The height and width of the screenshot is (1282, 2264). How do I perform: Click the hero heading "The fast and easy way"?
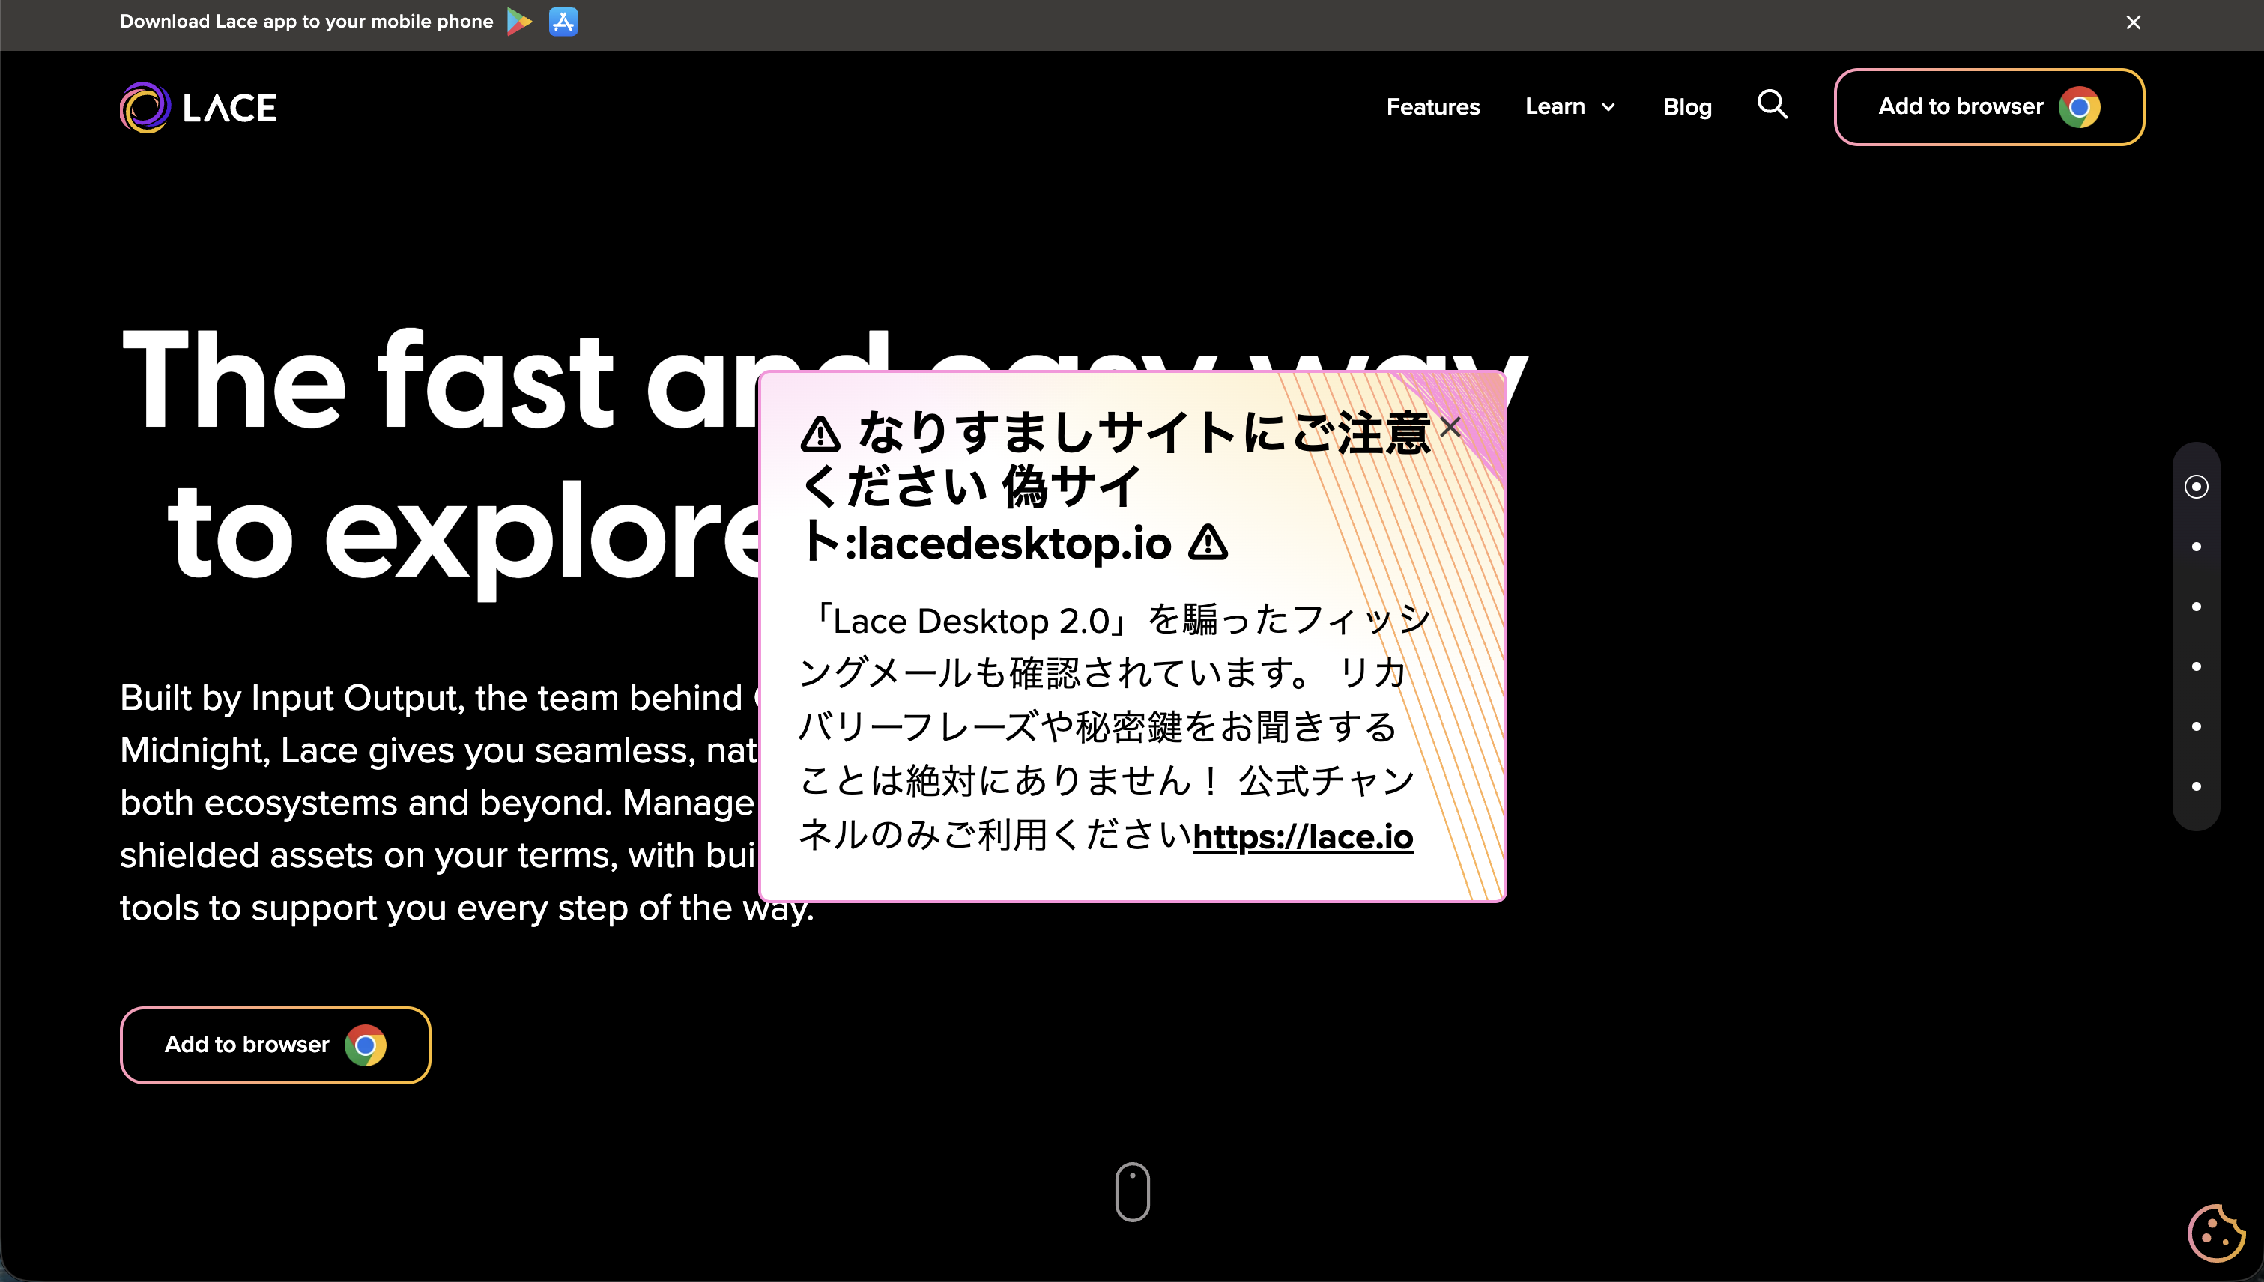(x=825, y=379)
